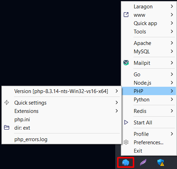Open PHP Quick settings submenu
Screen dimensions: 177x169
61,103
